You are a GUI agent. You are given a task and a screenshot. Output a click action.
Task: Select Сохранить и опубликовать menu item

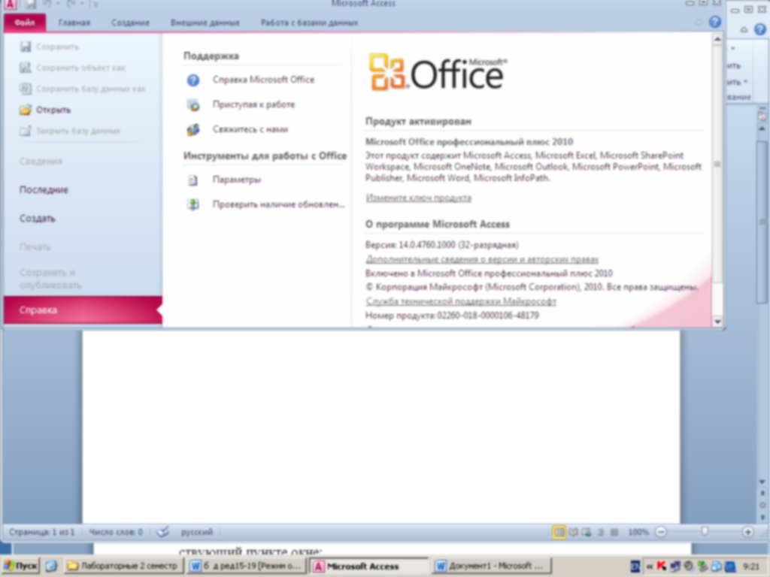coord(50,279)
